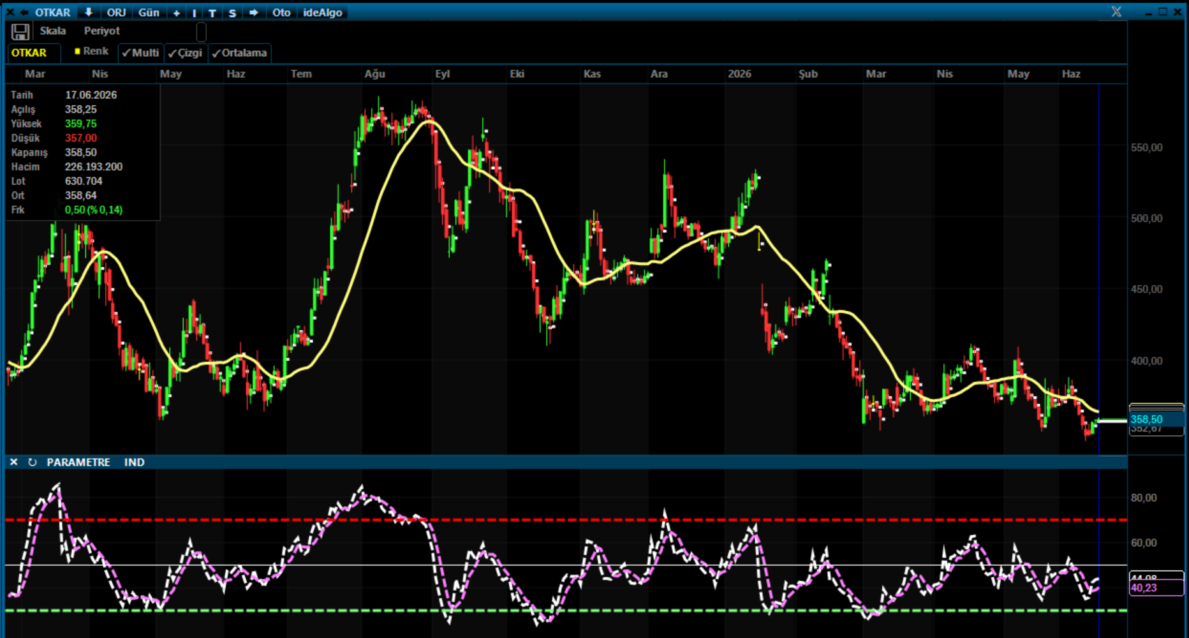Click the 500,00 price axis label
1189x638 pixels.
click(x=1146, y=218)
